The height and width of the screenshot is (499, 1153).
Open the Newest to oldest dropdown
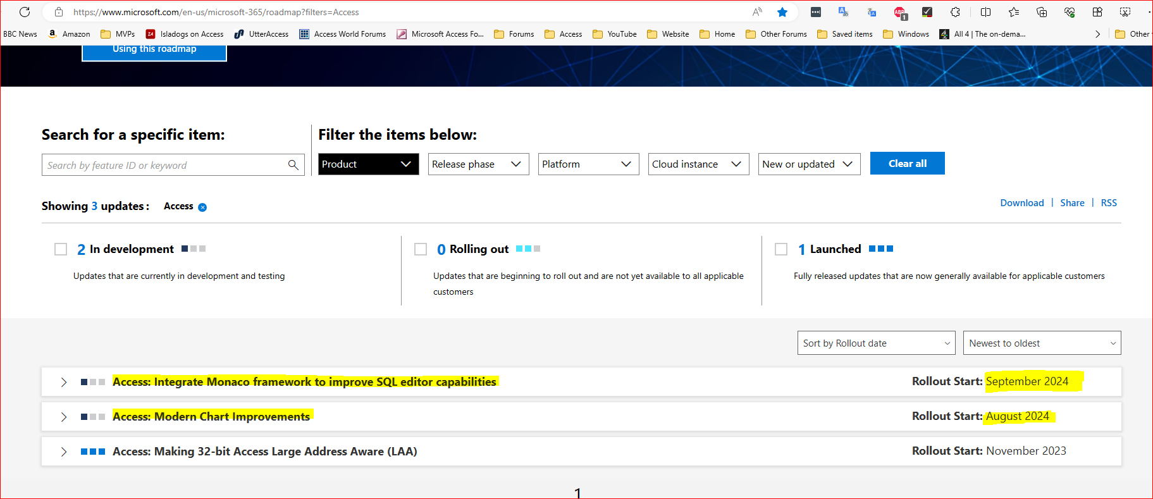(x=1042, y=343)
